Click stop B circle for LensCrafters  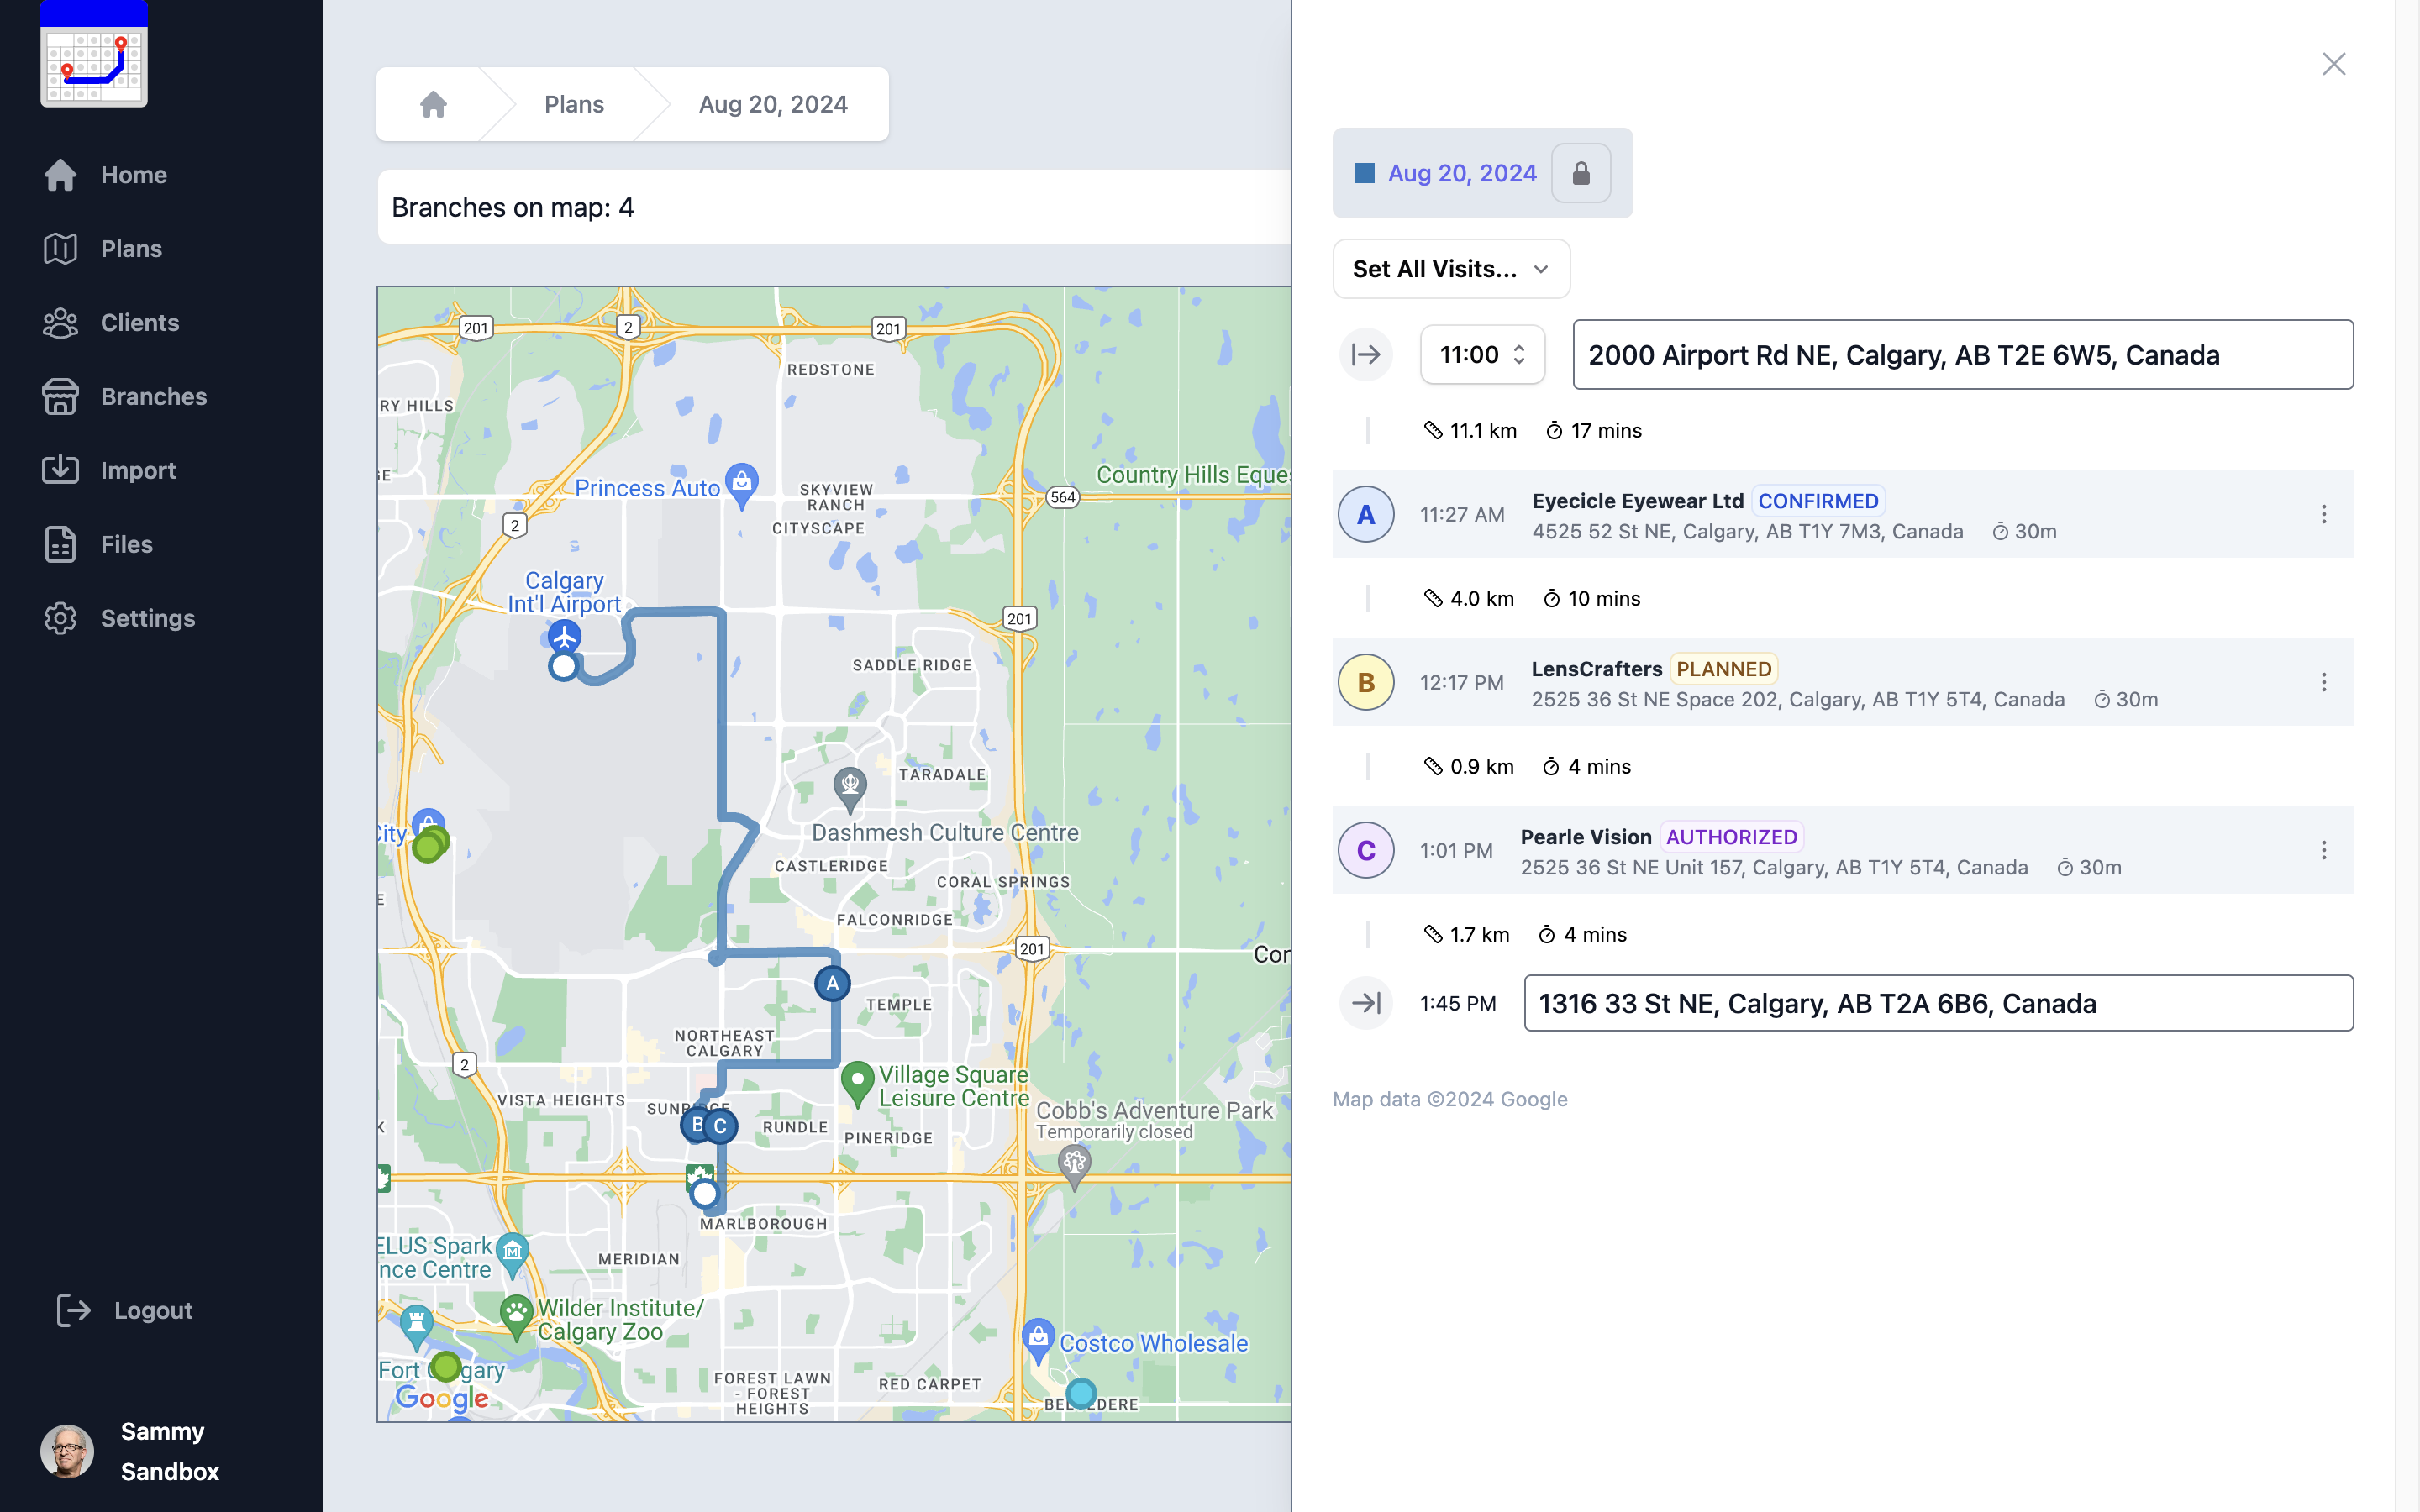(x=1366, y=682)
